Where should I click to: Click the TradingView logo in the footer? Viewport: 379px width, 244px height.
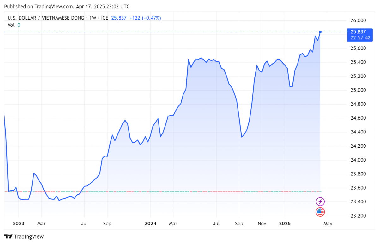tap(24, 236)
